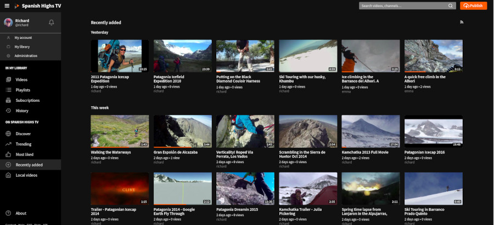494x225 pixels.
Task: Open Roped Via Ferrata Los Vados thumbnail
Action: coord(245,131)
